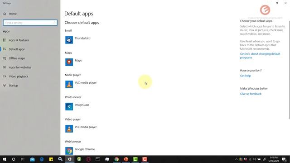Open Offline maps settings
The height and width of the screenshot is (163, 290).
(x=14, y=58)
